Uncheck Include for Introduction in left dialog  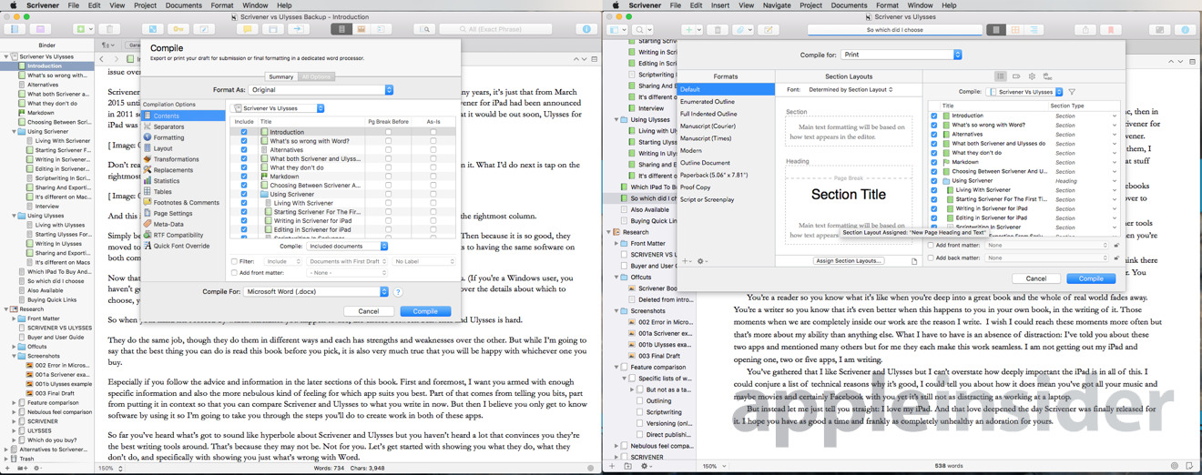(243, 132)
